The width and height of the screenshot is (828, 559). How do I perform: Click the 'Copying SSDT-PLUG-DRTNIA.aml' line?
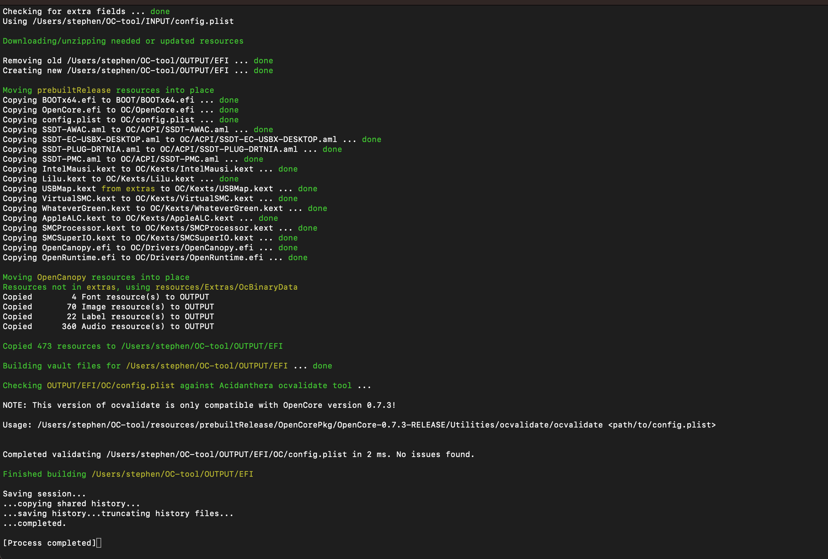173,149
